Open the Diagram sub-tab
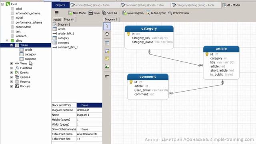 [x=69, y=20]
